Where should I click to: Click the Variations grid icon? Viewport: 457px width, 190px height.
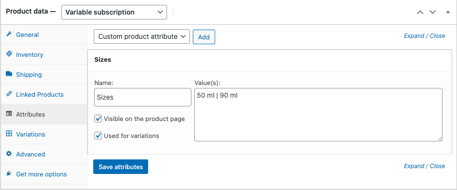9,134
